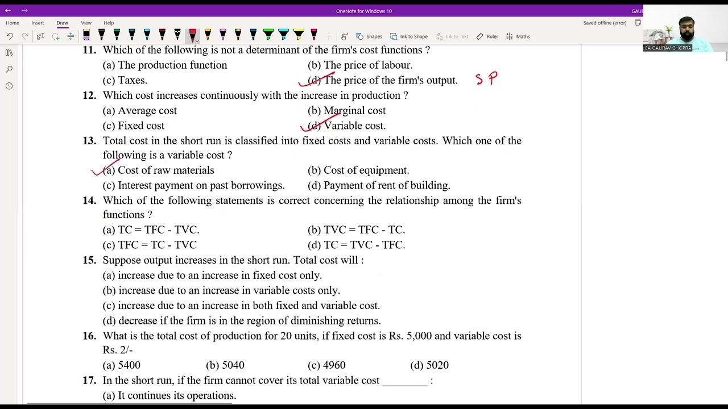Open the View tab
728x409 pixels.
coord(86,23)
